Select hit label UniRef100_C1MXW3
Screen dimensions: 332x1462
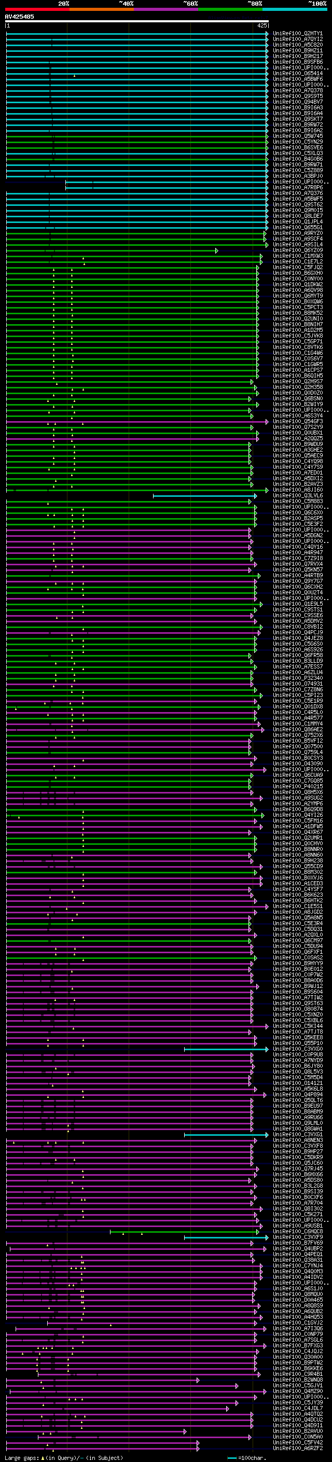(297, 256)
